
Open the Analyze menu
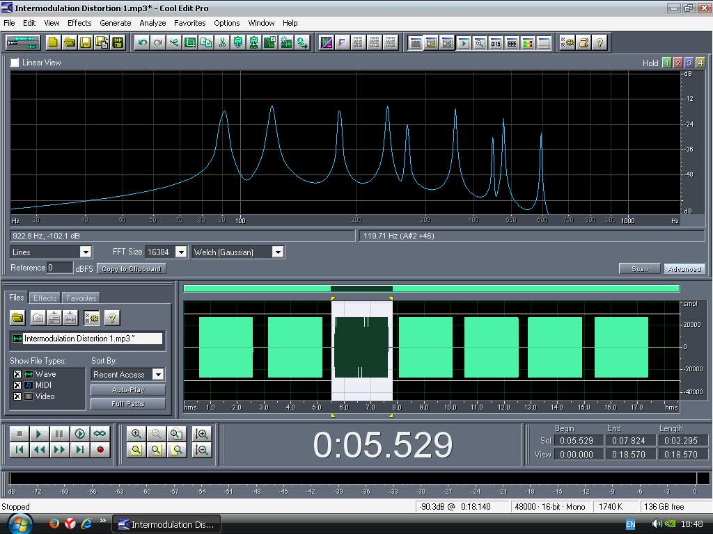pos(152,23)
